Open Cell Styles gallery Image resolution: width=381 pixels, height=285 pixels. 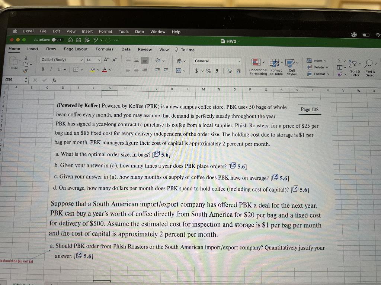click(x=292, y=68)
